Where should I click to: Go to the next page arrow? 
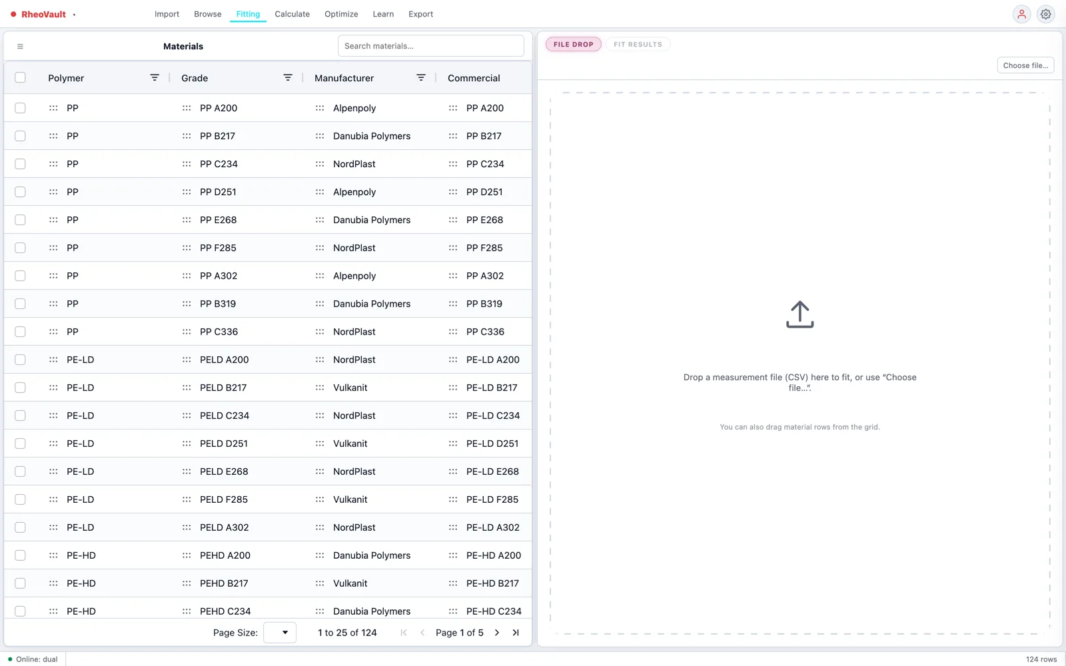pyautogui.click(x=497, y=633)
